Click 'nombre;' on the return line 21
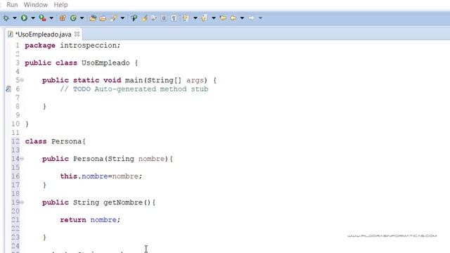Image resolution: width=450 pixels, height=253 pixels. (x=105, y=220)
